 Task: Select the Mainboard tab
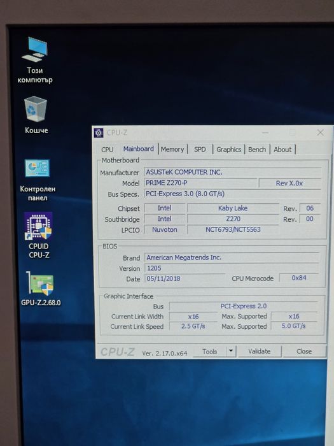pos(138,149)
